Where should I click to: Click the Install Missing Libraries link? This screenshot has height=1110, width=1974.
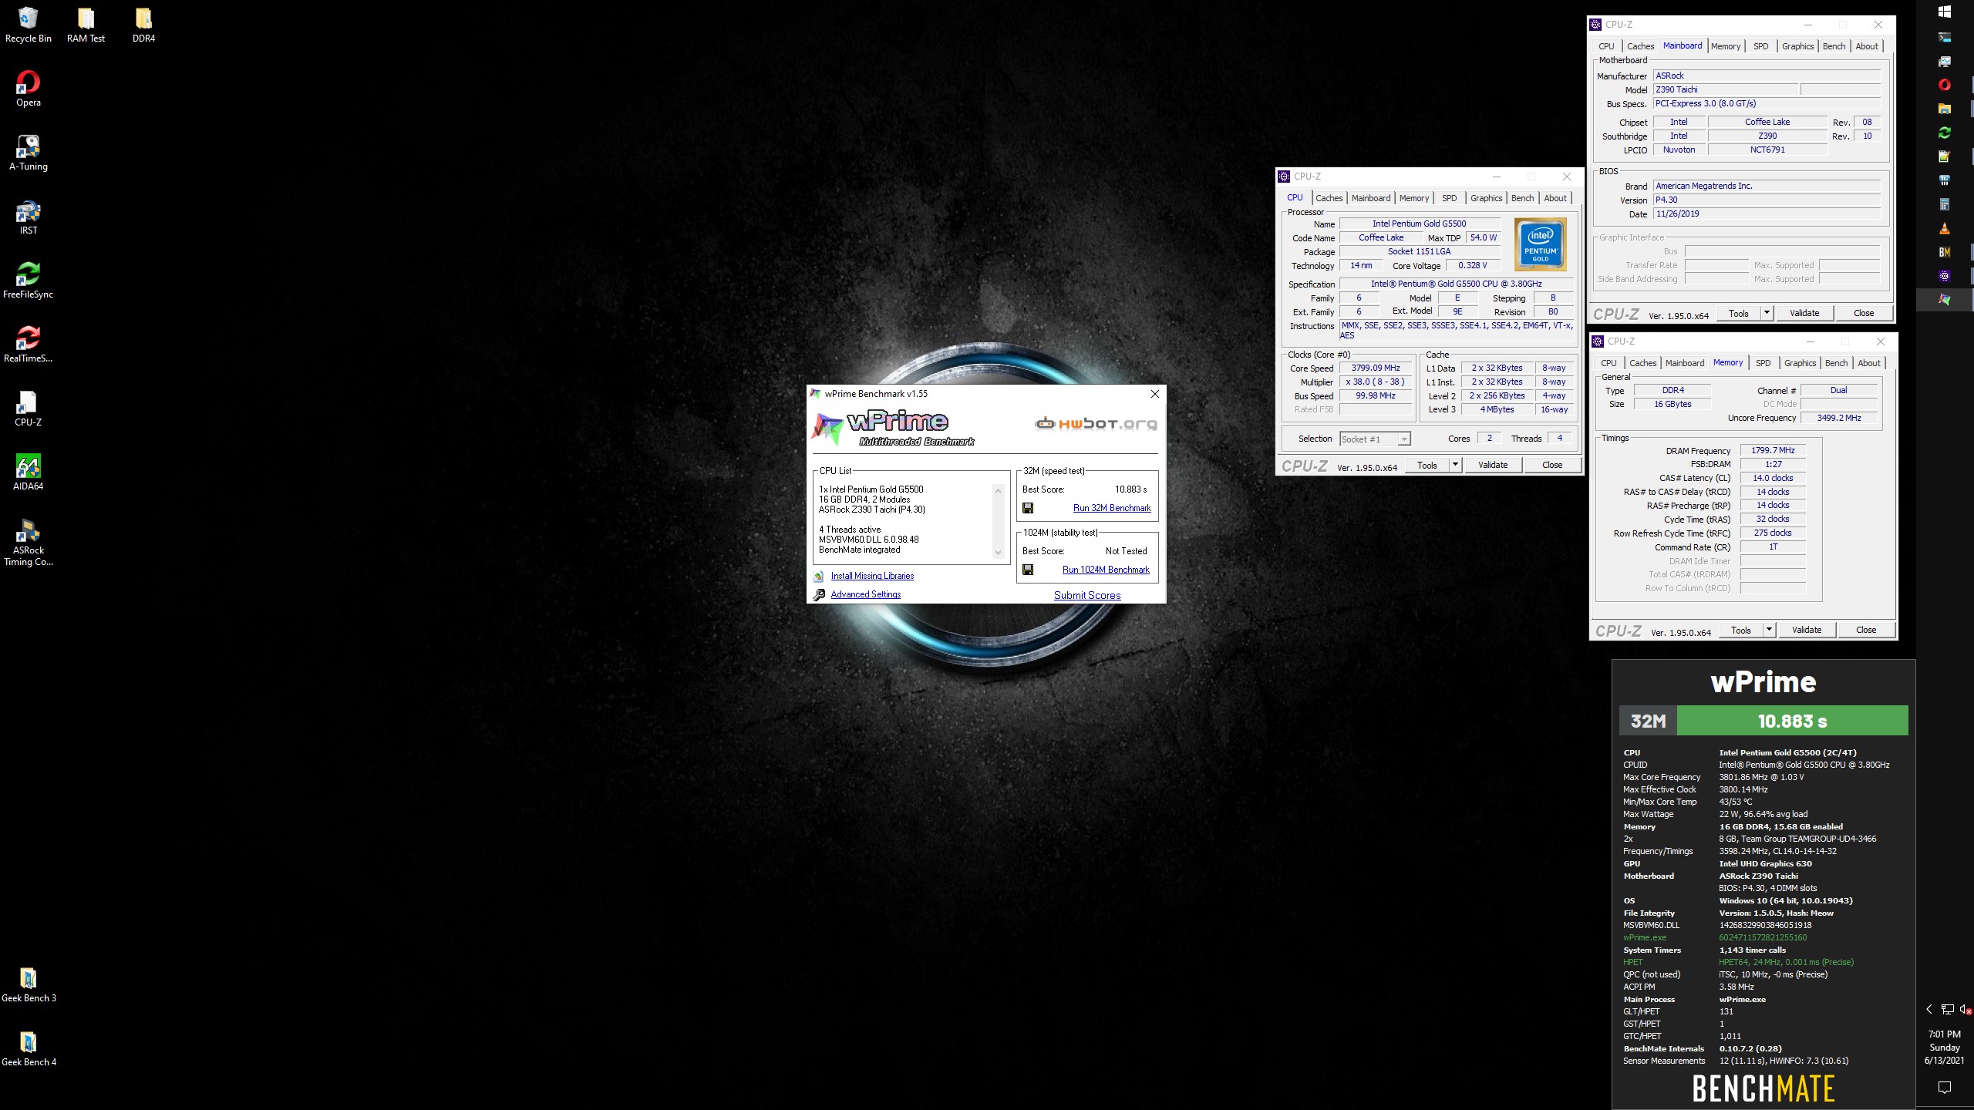[872, 576]
